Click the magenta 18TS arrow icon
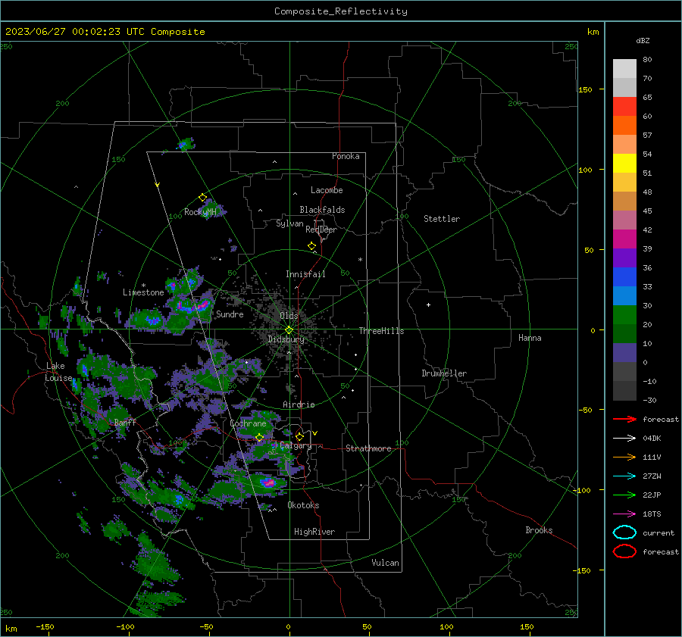The height and width of the screenshot is (637, 682). 624,514
